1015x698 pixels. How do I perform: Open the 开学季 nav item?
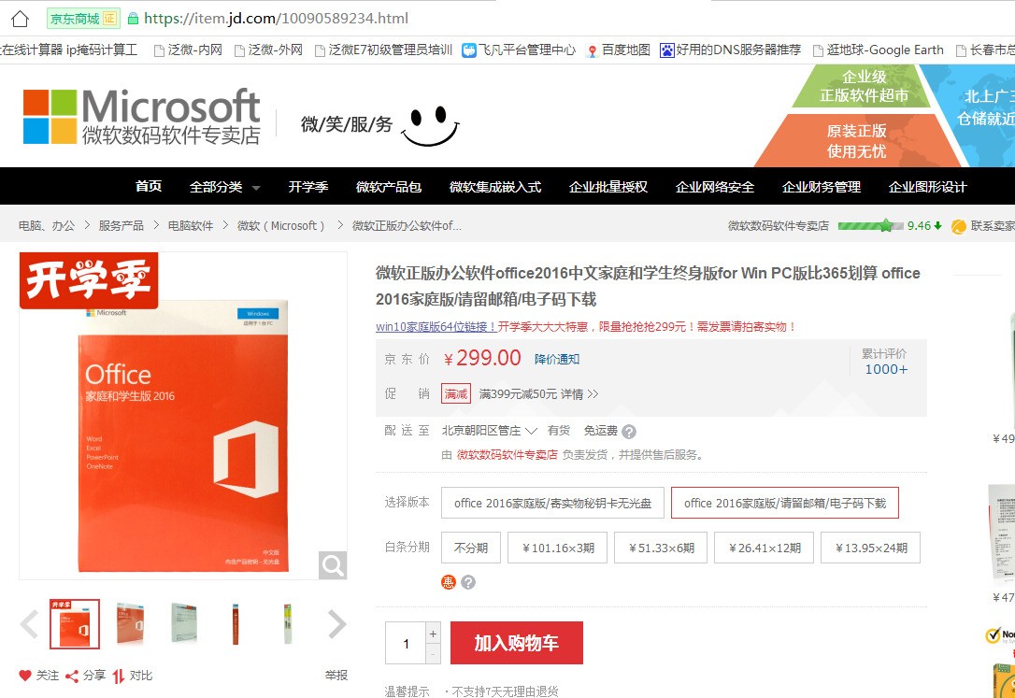(308, 187)
